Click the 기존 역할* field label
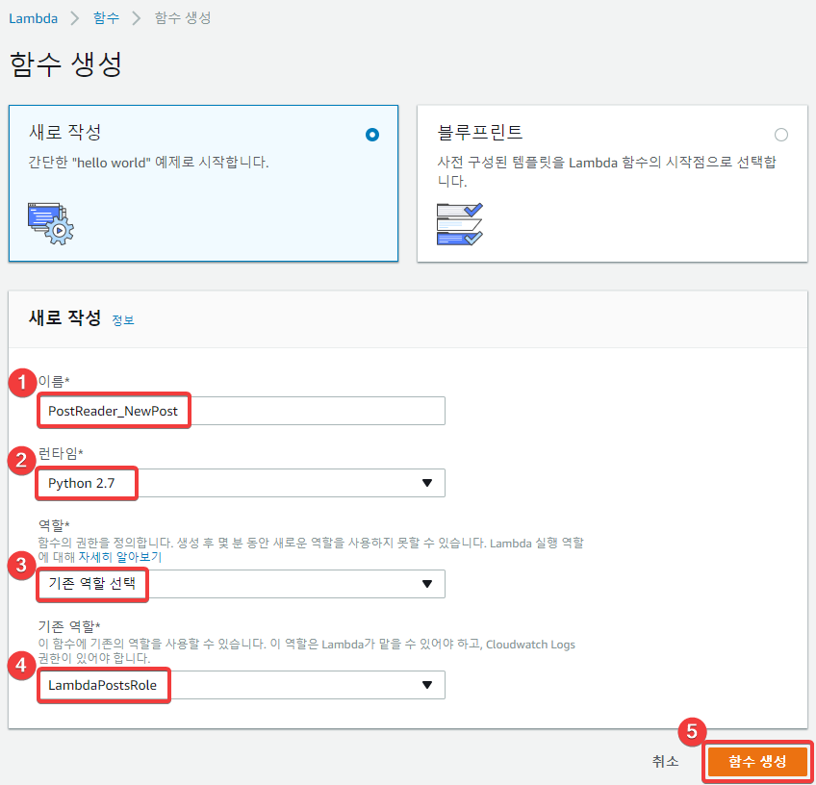The width and height of the screenshot is (816, 785). [x=69, y=626]
